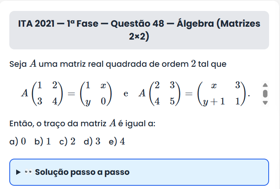The image size is (280, 189).
Task: Click the eyes emoji icon
Action: (x=28, y=172)
